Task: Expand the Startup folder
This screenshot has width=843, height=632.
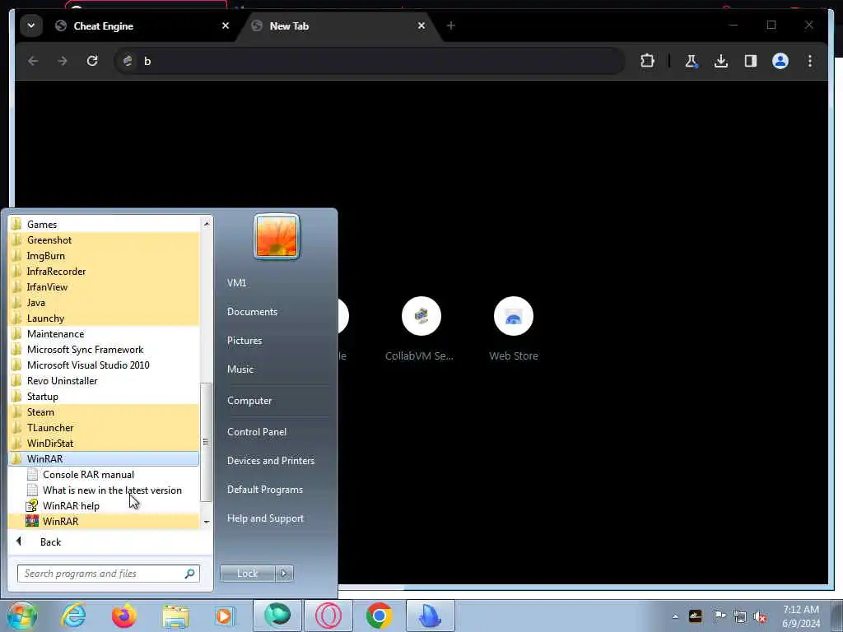Action: point(103,396)
